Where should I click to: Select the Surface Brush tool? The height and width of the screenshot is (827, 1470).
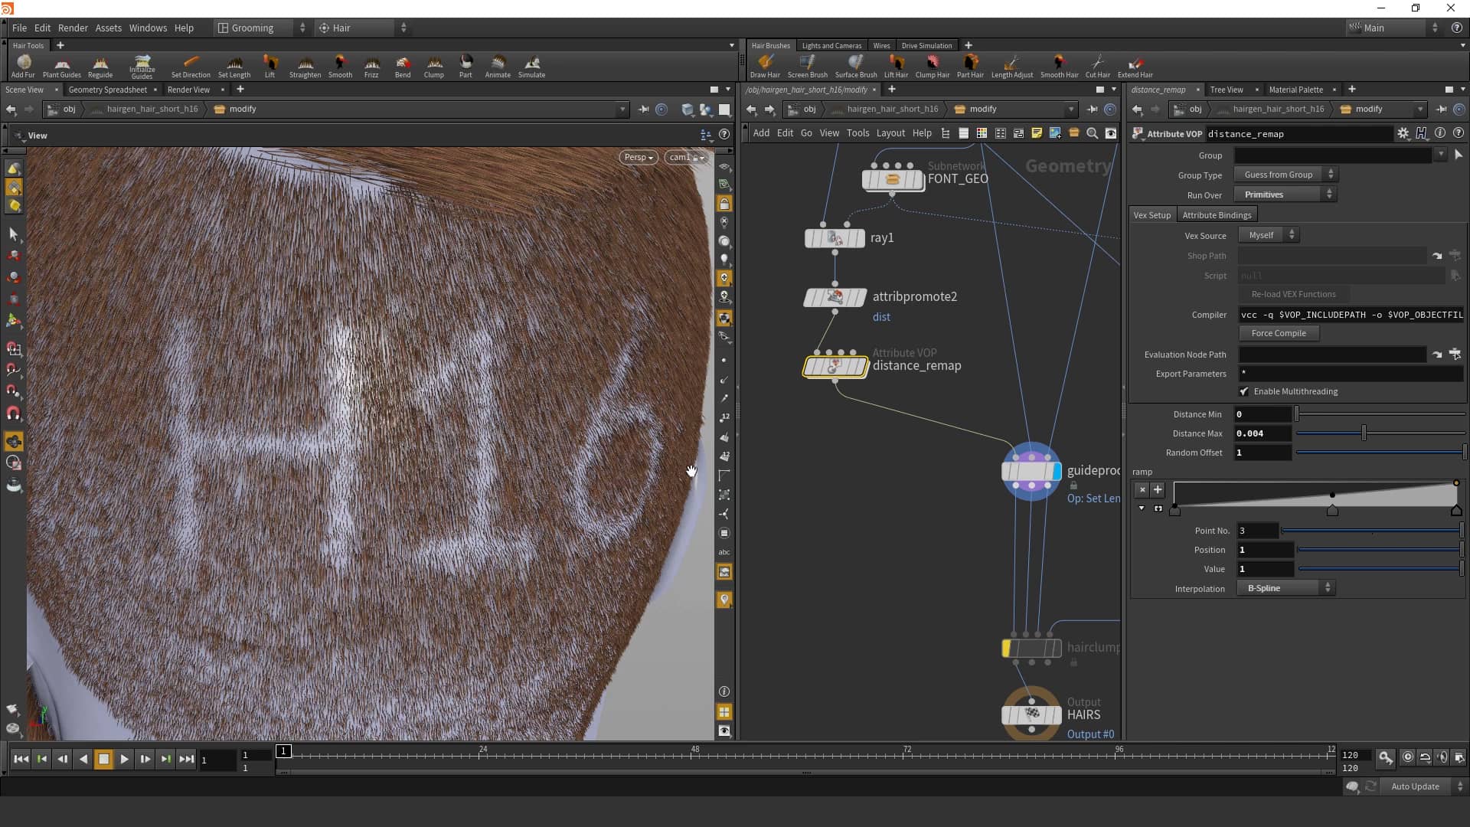pos(856,67)
